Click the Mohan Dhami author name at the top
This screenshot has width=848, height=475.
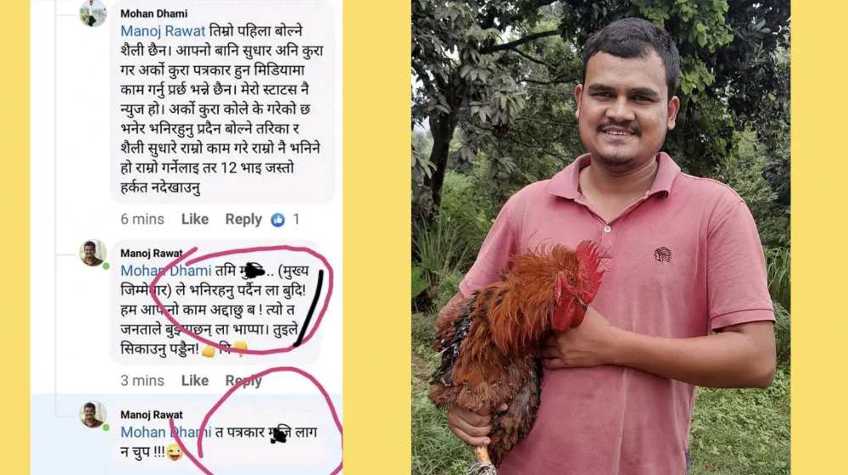point(154,13)
